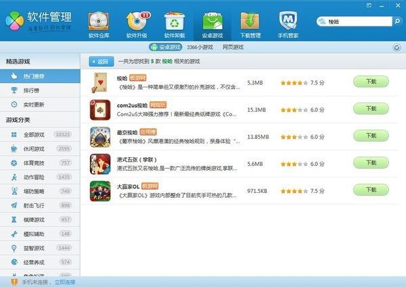406x287 pixels.
Task: Open the 全部游戏 category
Action: tap(34, 135)
